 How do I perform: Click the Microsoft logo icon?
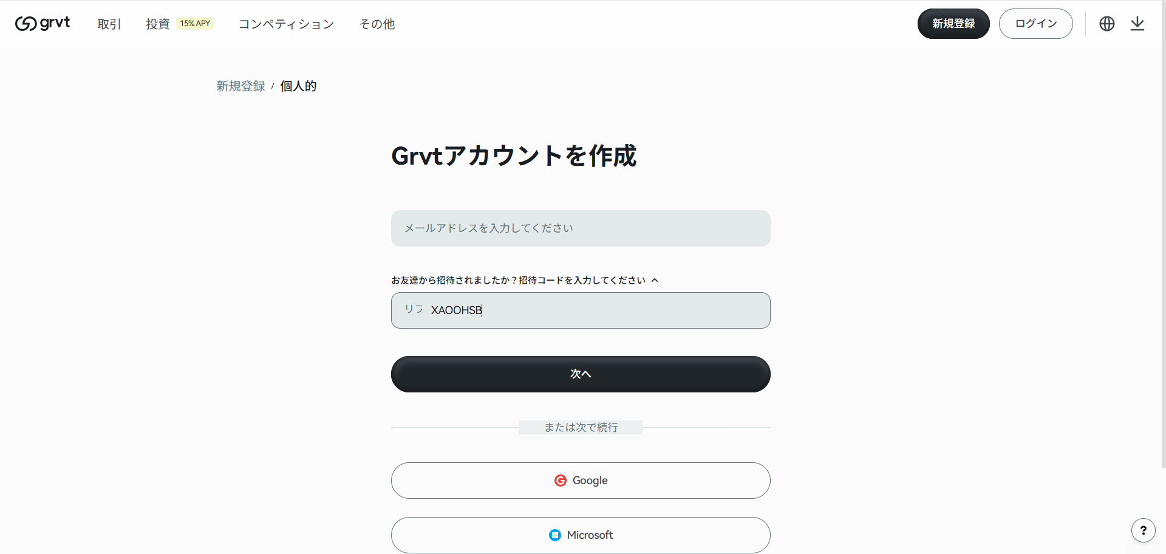(x=555, y=535)
